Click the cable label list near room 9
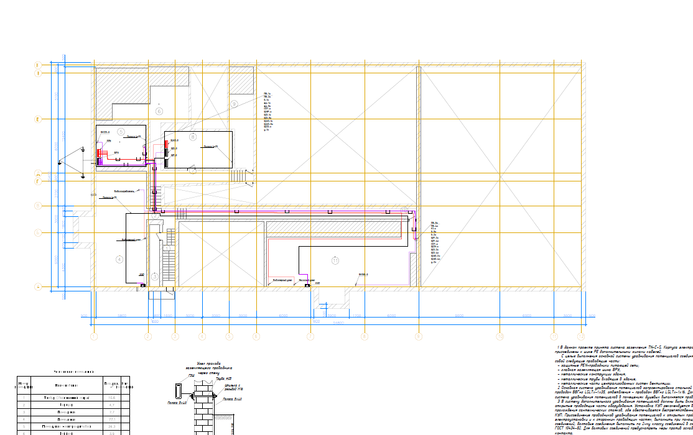The image size is (693, 435). click(267, 112)
